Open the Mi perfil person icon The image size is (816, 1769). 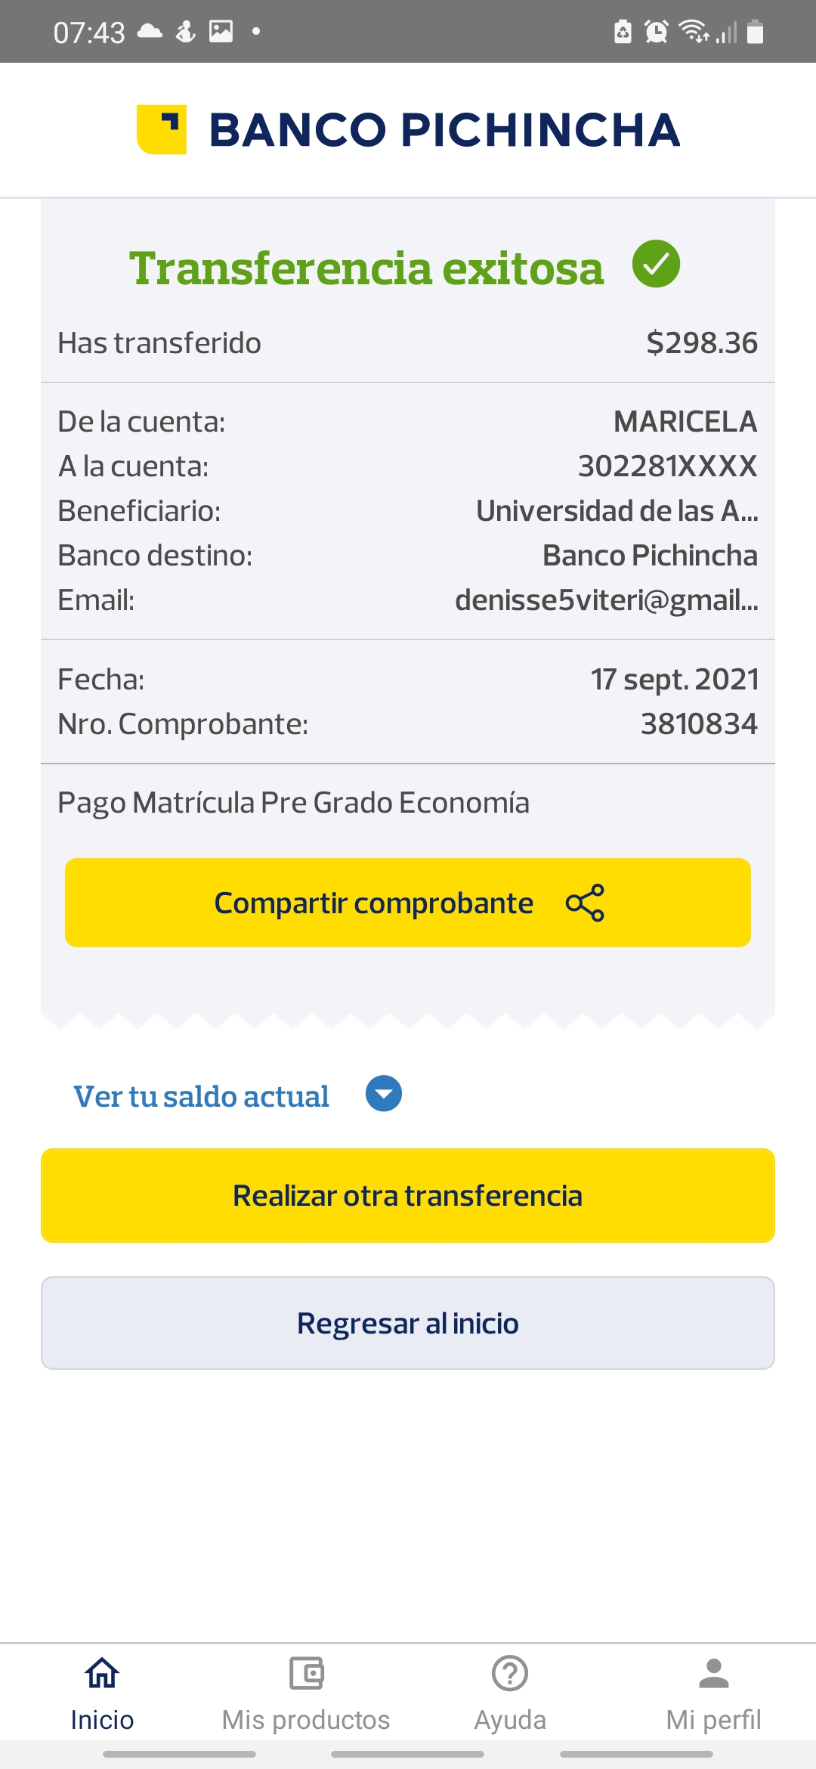[x=713, y=1672]
